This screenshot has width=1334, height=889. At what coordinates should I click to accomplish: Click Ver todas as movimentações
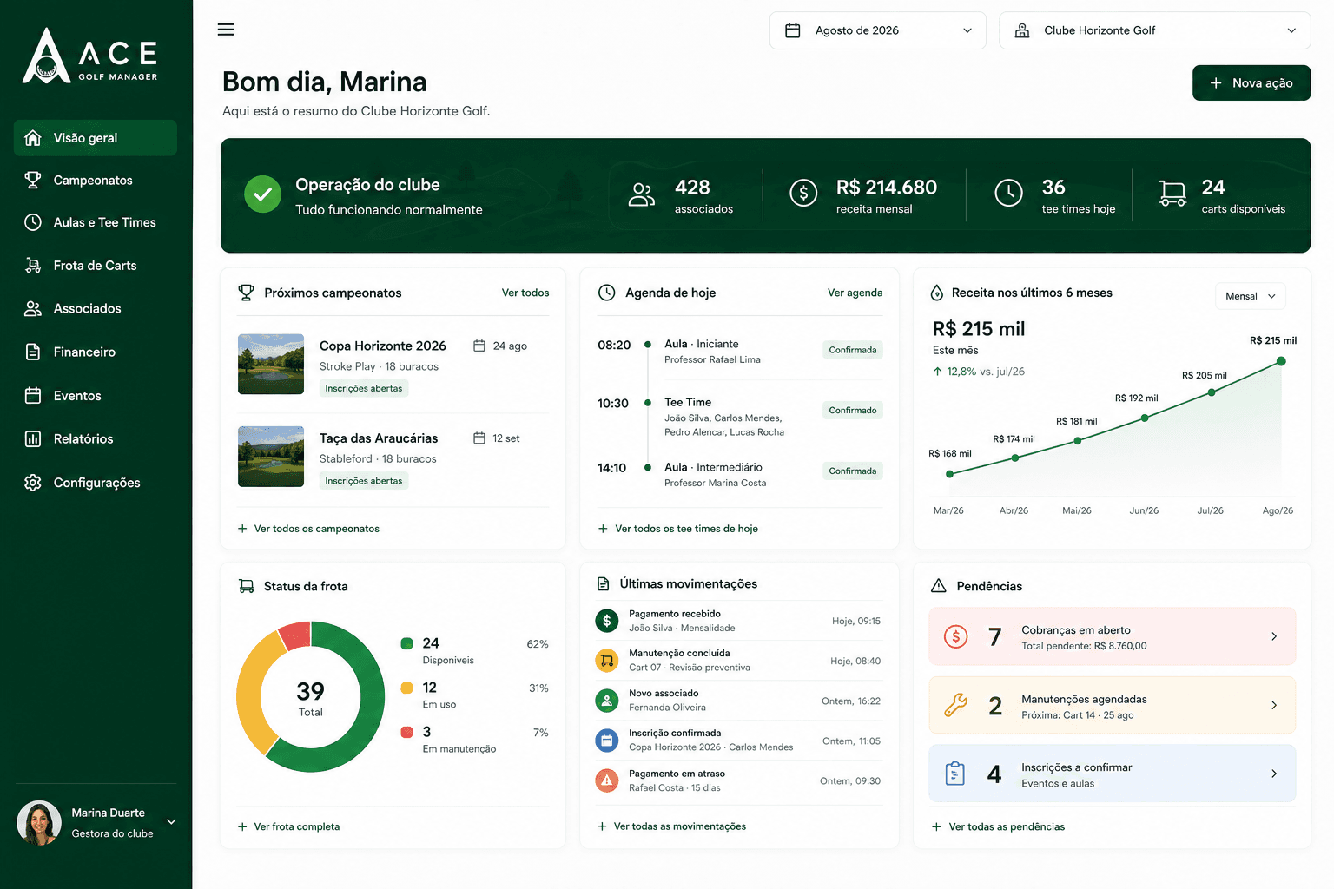point(671,826)
